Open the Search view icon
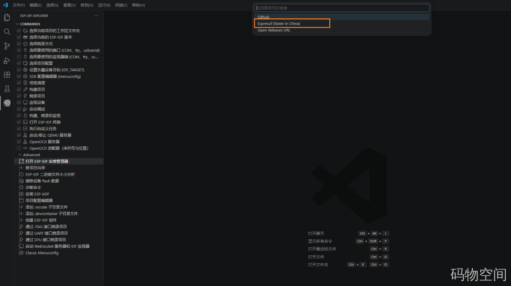Screen dimensions: 511x286 (x=7, y=32)
